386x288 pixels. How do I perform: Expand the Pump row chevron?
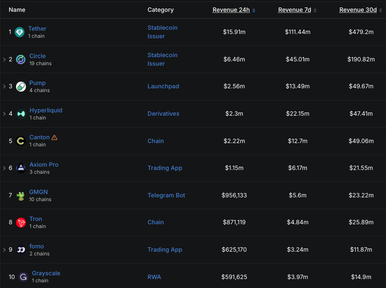[x=4, y=87]
